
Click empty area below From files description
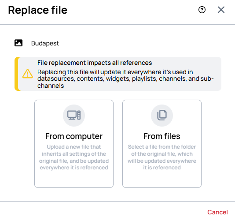pos(162,180)
